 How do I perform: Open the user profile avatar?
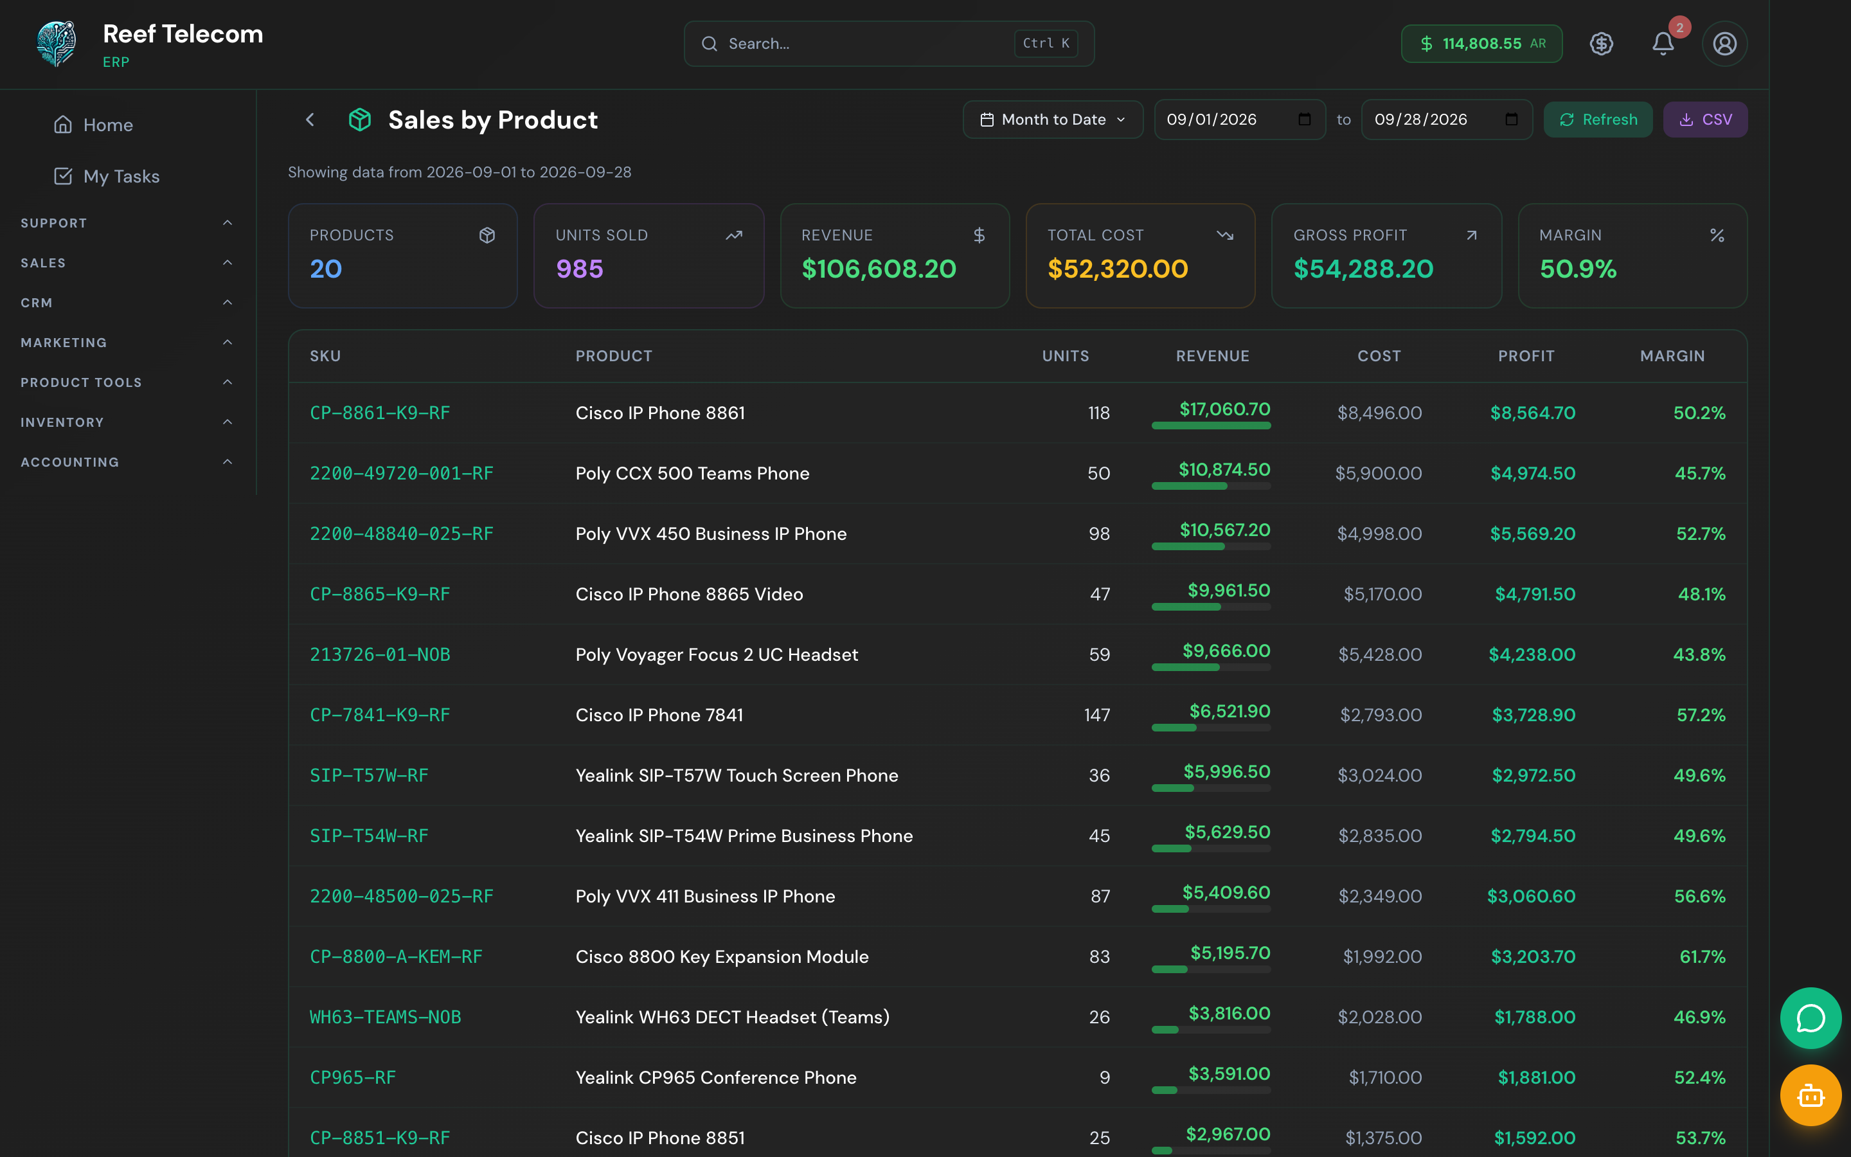click(1724, 44)
